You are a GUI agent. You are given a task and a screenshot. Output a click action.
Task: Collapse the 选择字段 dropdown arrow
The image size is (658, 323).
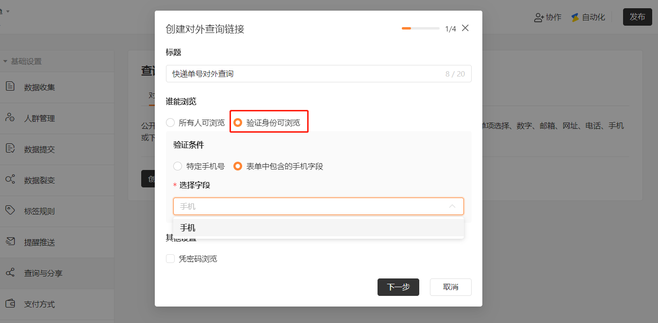tap(452, 206)
